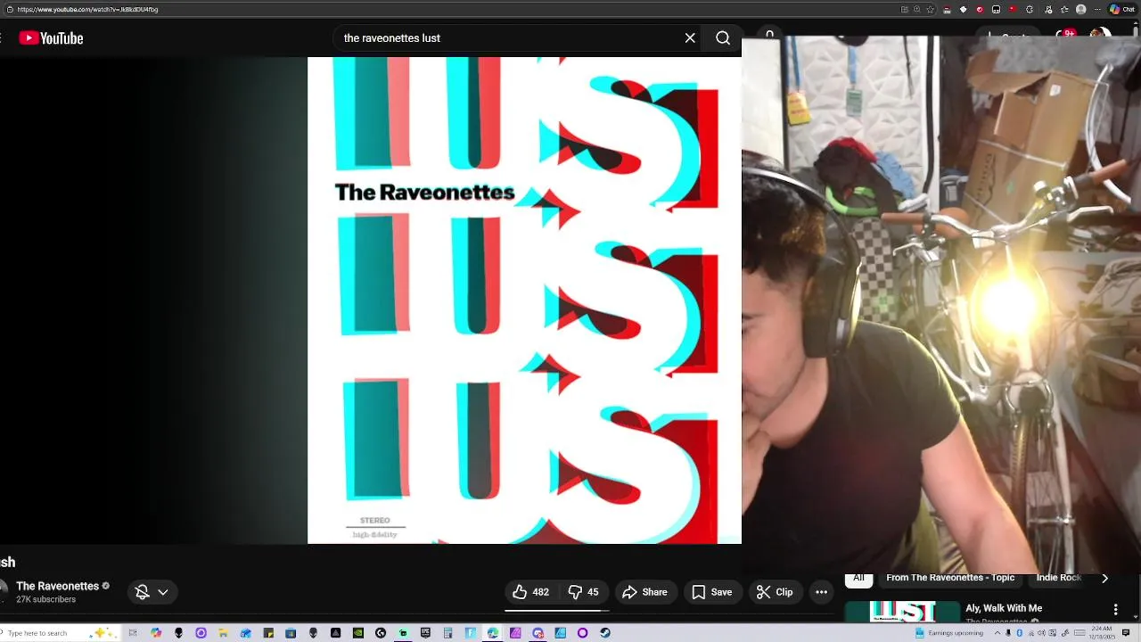1141x642 pixels.
Task: Open Windows notification center icon
Action: tap(1125, 633)
